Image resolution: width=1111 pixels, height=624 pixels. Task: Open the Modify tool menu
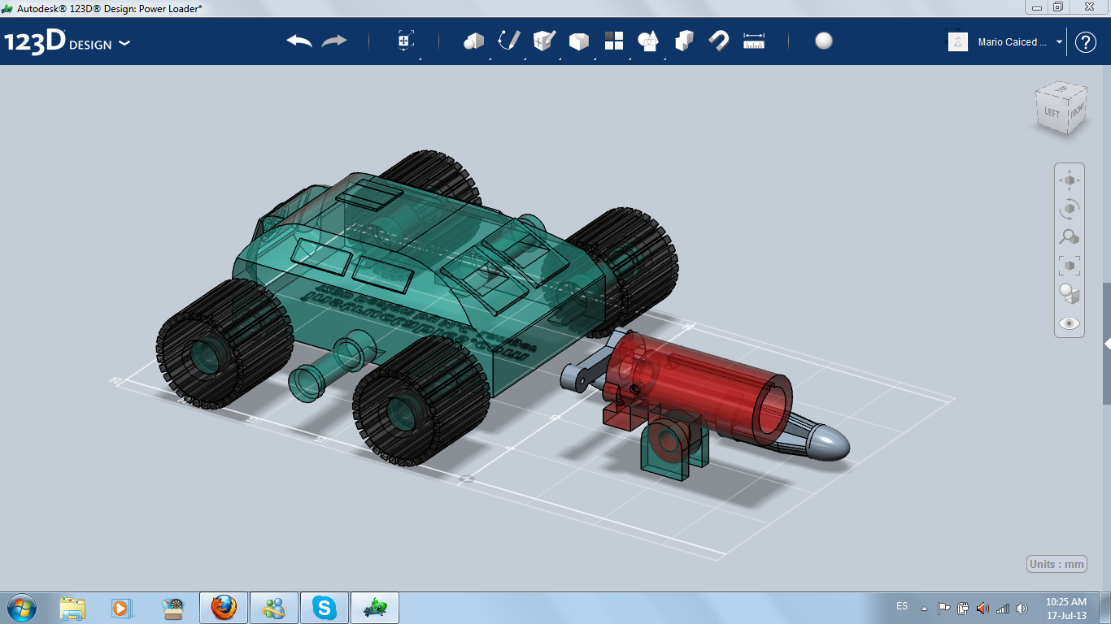coord(579,41)
